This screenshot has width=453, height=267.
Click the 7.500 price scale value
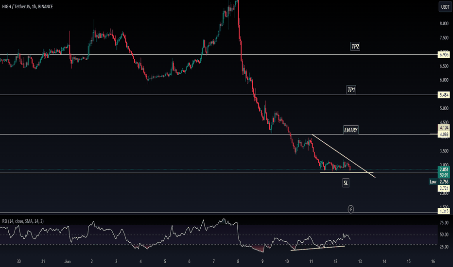(444, 38)
